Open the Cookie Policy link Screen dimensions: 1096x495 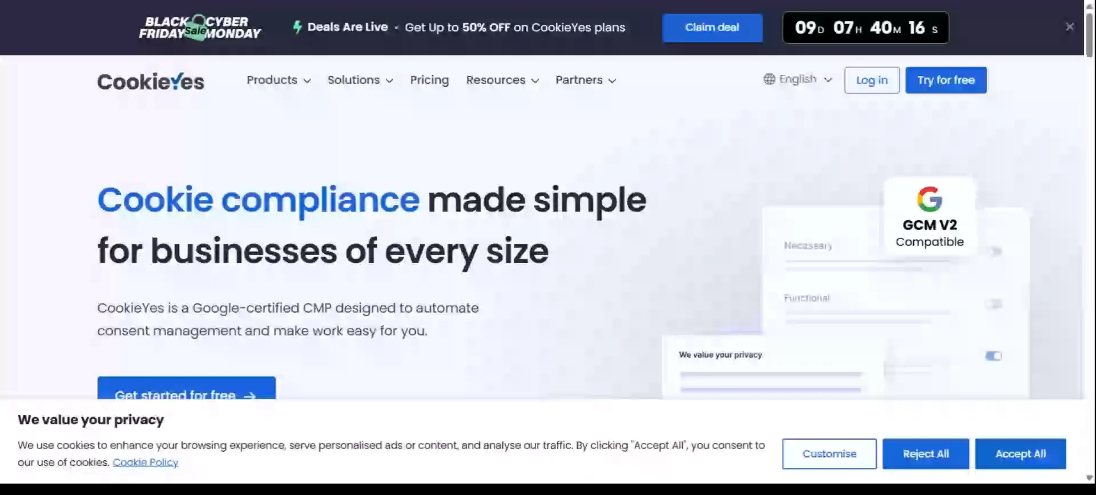pyautogui.click(x=145, y=462)
